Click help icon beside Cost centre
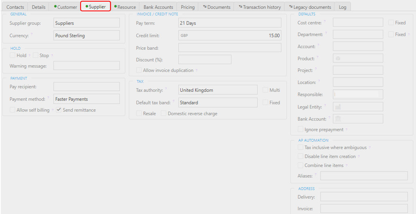Screen dimensions: 416x214 tap(325, 21)
